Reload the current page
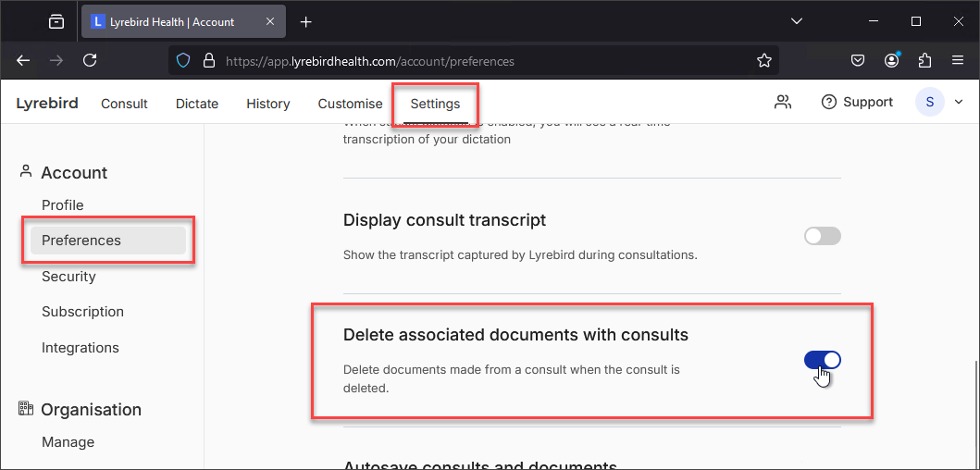This screenshot has height=470, width=980. tap(90, 61)
